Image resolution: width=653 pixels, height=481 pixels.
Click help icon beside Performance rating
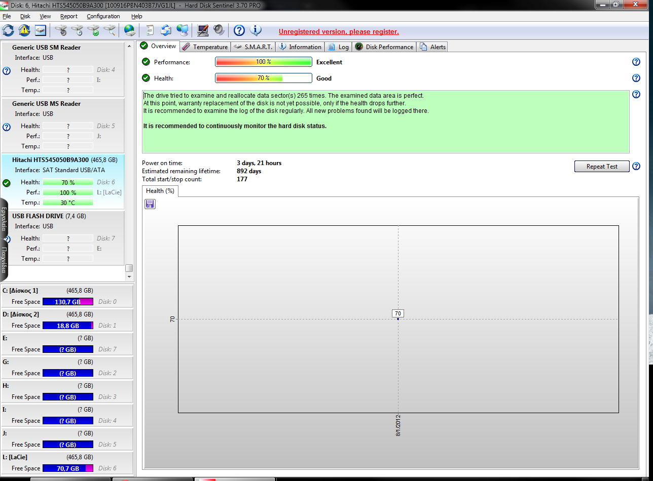636,62
